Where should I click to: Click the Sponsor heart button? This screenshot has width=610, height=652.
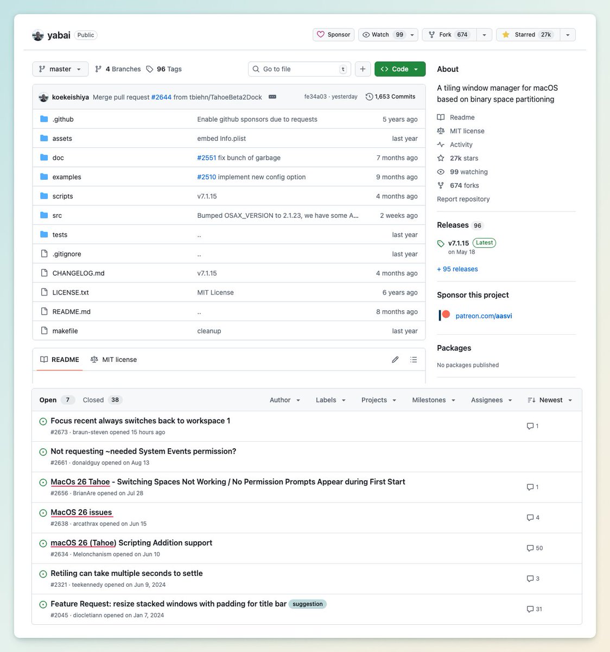(333, 35)
